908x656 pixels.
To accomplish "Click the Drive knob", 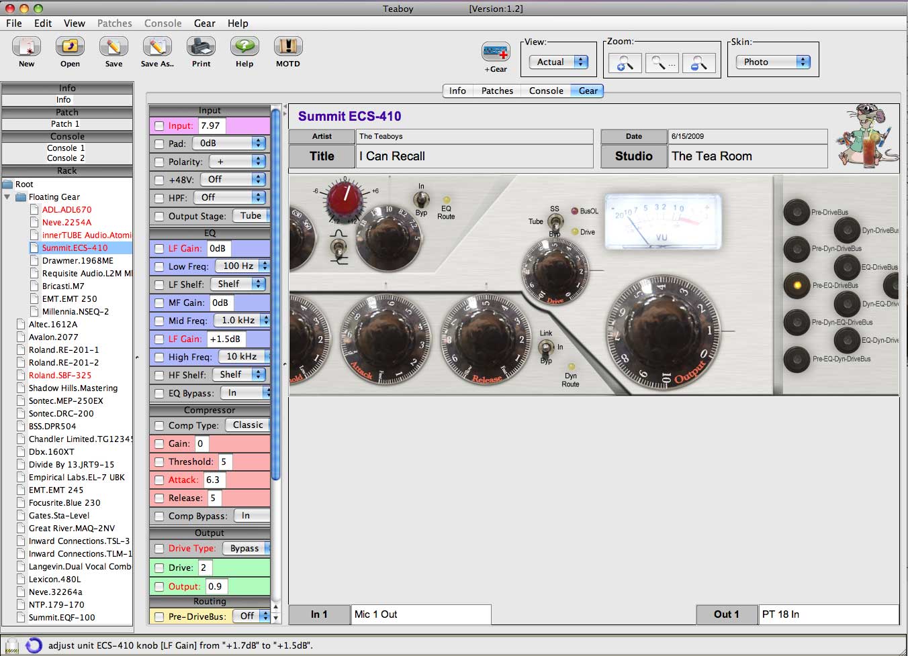I will point(555,271).
